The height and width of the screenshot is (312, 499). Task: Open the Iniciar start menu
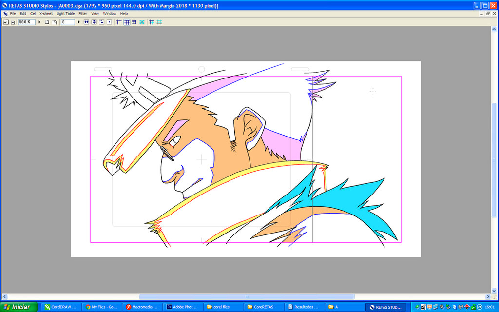coord(19,307)
